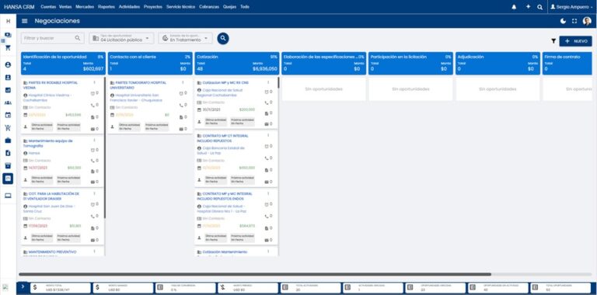Screen dimensions: 597x295
Task: Click the NUEVO button
Action: tap(575, 41)
